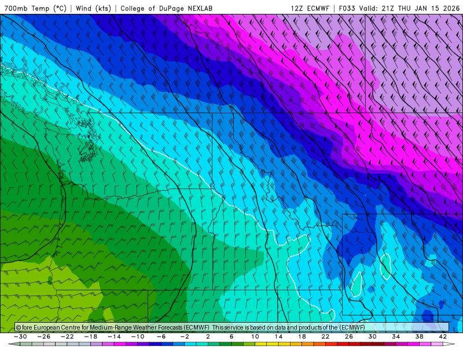
Task: Click the '18' colorbar label
Action: 302,337
